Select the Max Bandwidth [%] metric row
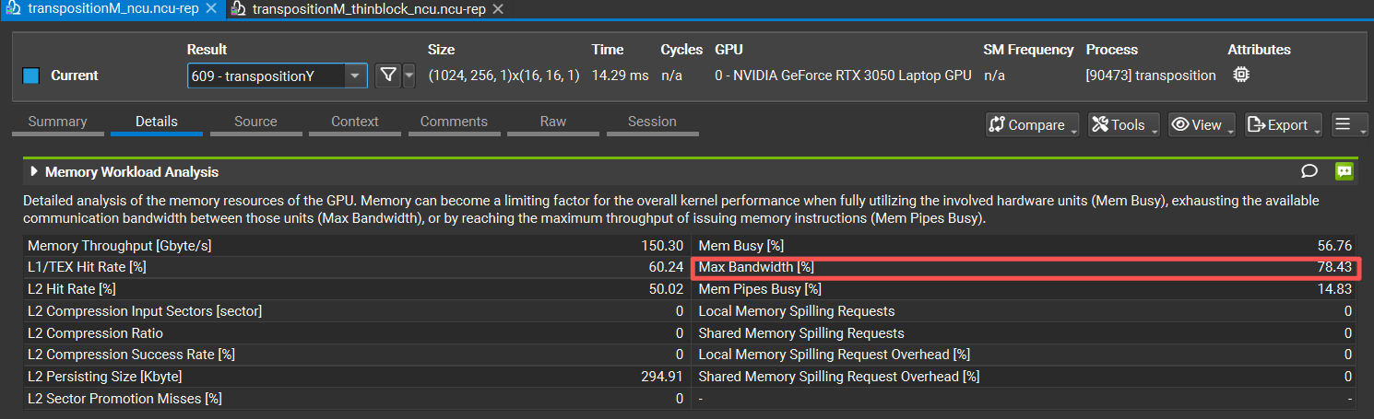The image size is (1374, 419). [x=1023, y=267]
